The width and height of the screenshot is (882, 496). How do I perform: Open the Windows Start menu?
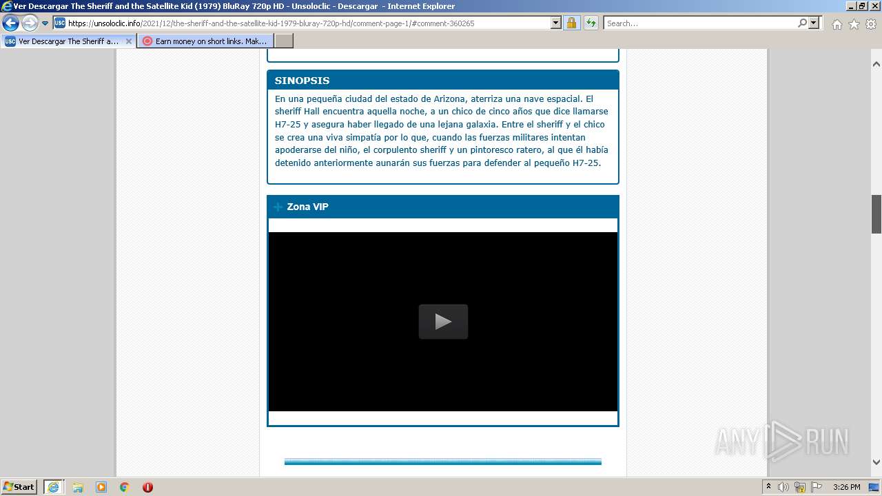coord(19,487)
